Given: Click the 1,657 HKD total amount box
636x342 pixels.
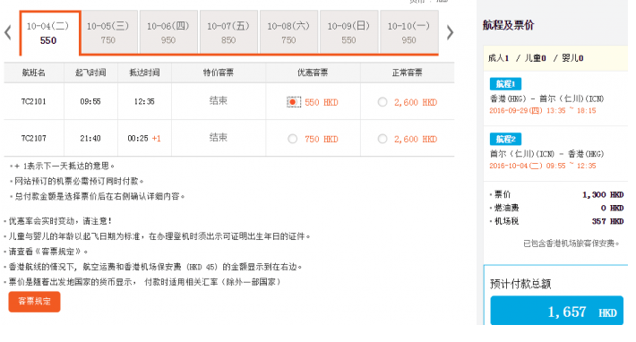Looking at the screenshot, I should [556, 311].
